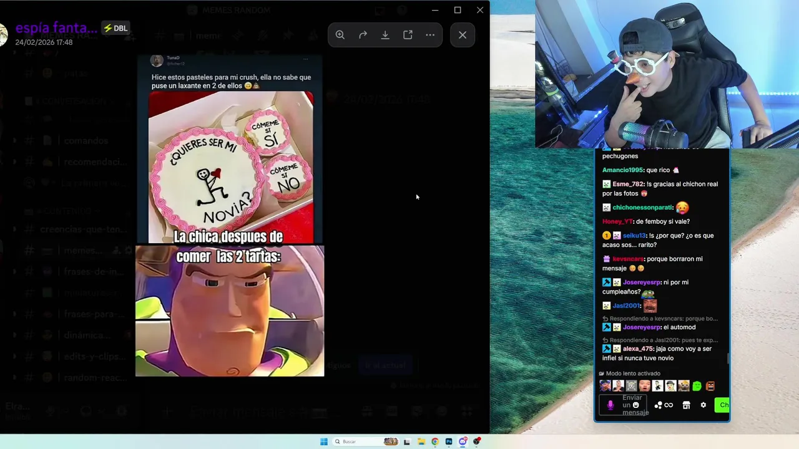Screen dimensions: 799x449
Task: Click the microphone icon in chat box
Action: click(610, 405)
